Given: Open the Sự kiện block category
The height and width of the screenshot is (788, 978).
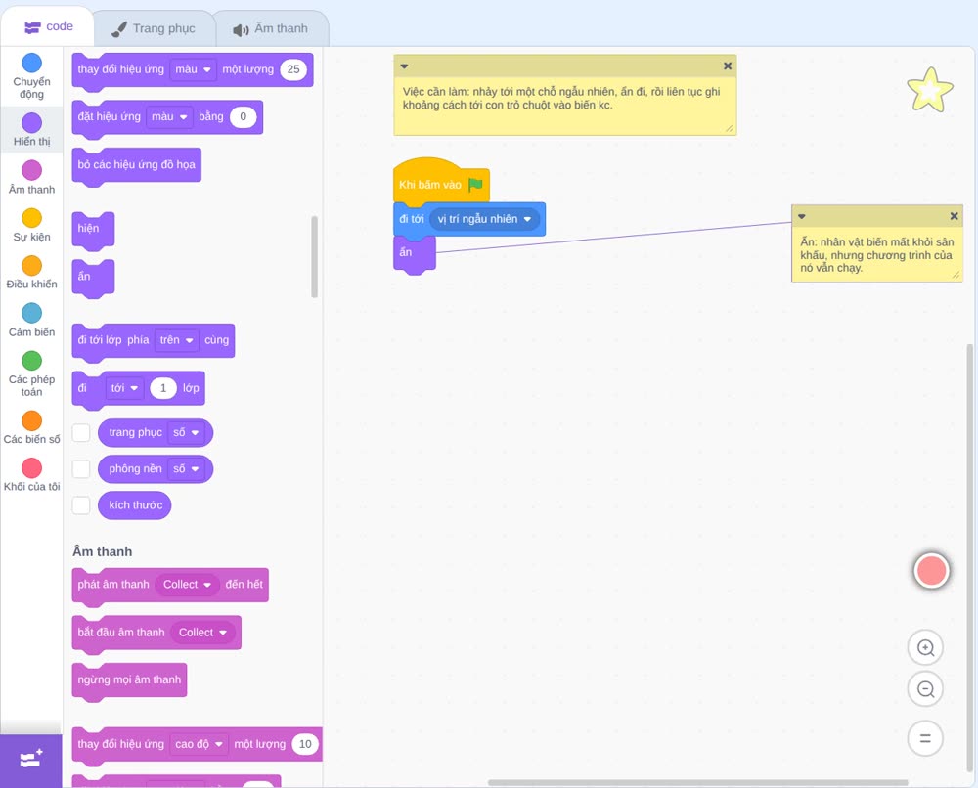Looking at the screenshot, I should click(32, 225).
